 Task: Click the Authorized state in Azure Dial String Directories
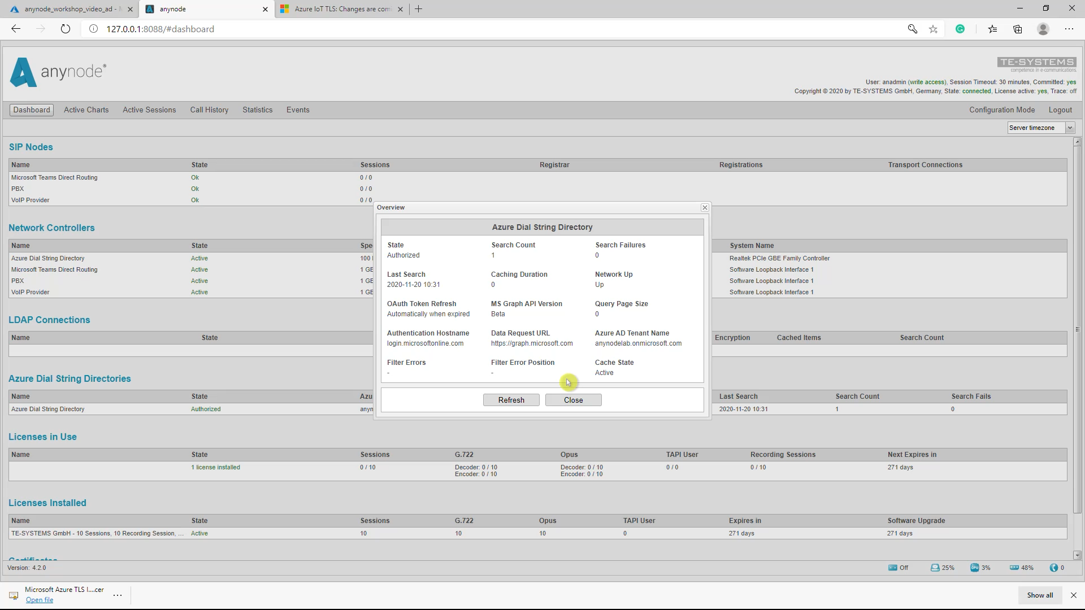(x=206, y=409)
